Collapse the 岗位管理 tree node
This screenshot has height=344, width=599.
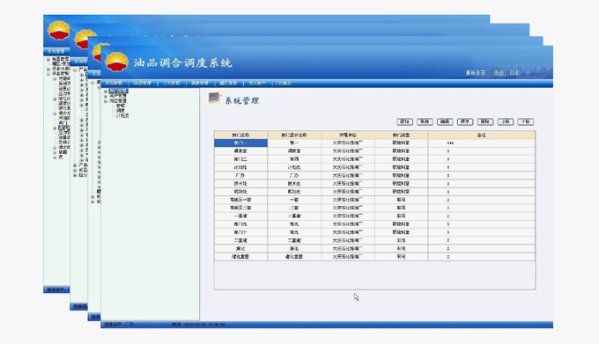click(106, 101)
